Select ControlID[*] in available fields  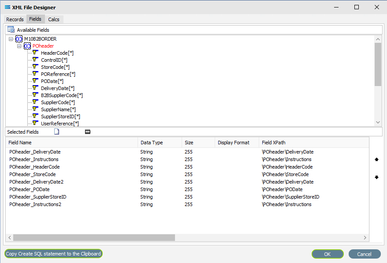pos(54,60)
